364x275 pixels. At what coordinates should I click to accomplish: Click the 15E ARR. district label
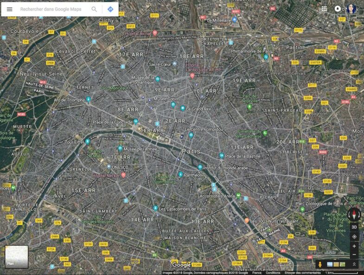[x=84, y=190]
